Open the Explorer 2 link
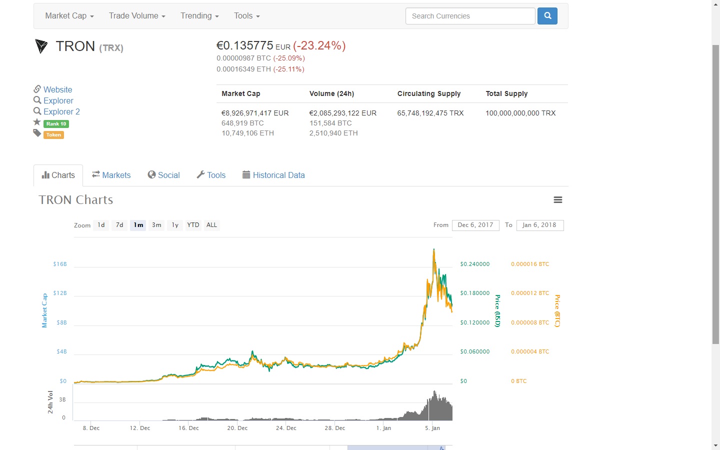Screen dimensions: 720x450 click(61, 111)
